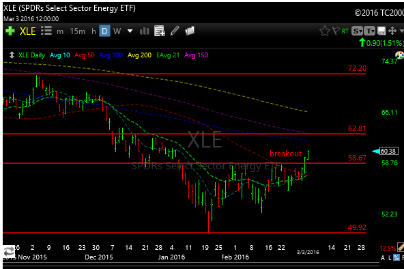Click the green RT real-time indicator
The height and width of the screenshot is (269, 404).
coord(345,31)
